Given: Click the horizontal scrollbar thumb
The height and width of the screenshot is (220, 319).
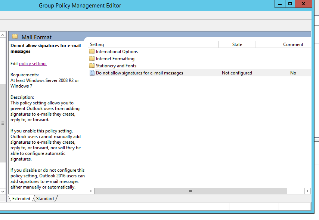Looking at the screenshot, I should [x=190, y=191].
